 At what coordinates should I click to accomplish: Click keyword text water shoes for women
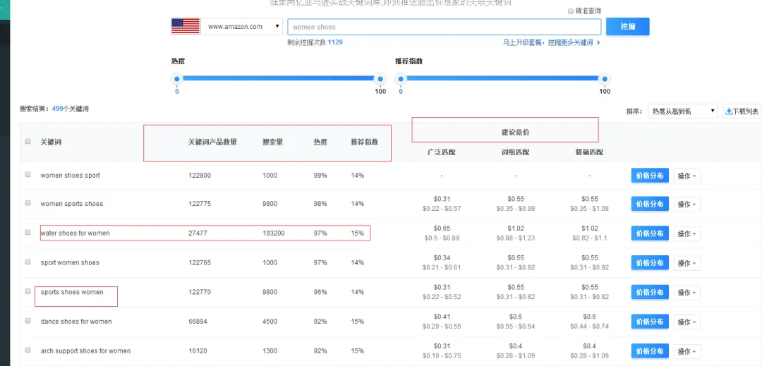pos(75,233)
